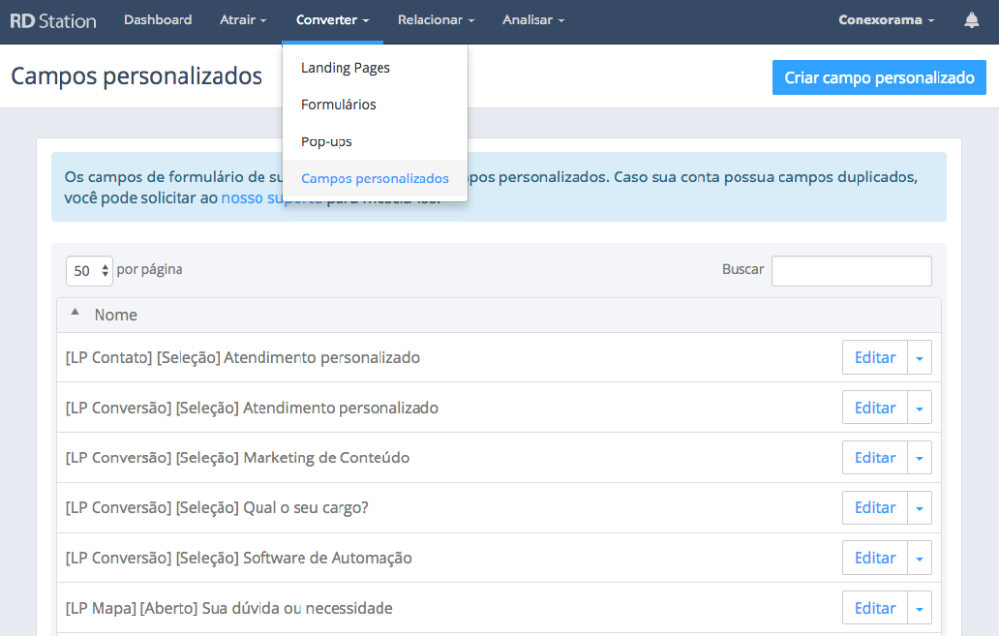This screenshot has height=636, width=999.
Task: Open actions arrow beside Editar for Atendimento personalizado LP Contato
Action: (x=918, y=357)
